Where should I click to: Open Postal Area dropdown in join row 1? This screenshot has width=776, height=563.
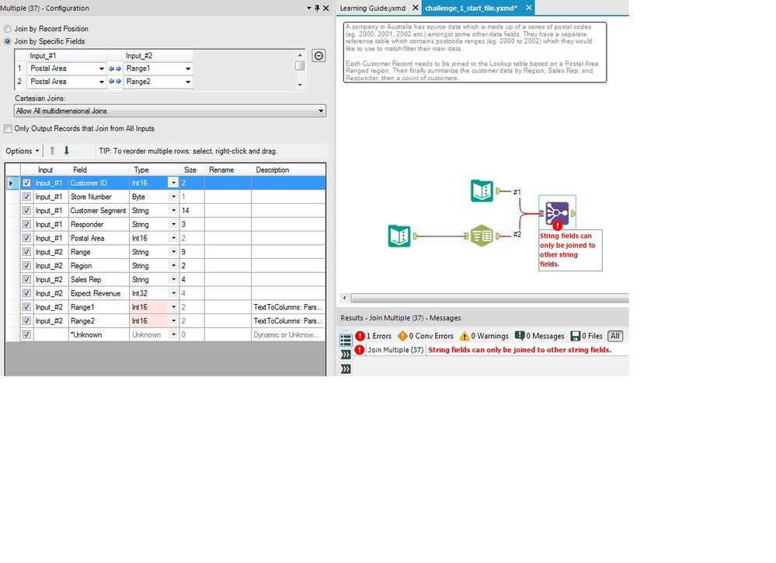click(x=101, y=68)
